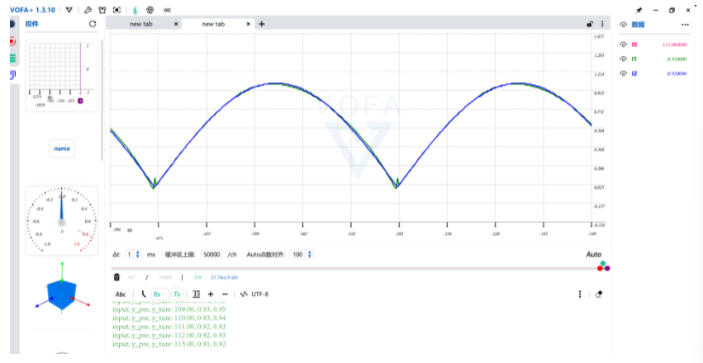Toggle the tab lock icon
The image size is (703, 363).
[591, 24]
